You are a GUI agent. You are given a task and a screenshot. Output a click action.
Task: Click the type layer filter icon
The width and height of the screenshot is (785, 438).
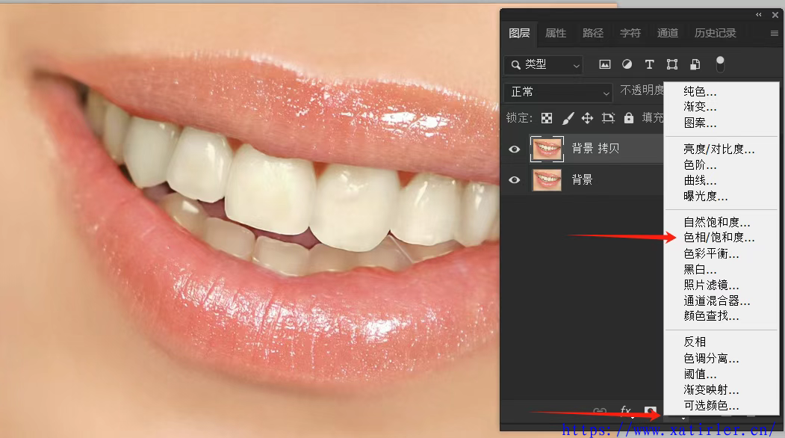[649, 65]
